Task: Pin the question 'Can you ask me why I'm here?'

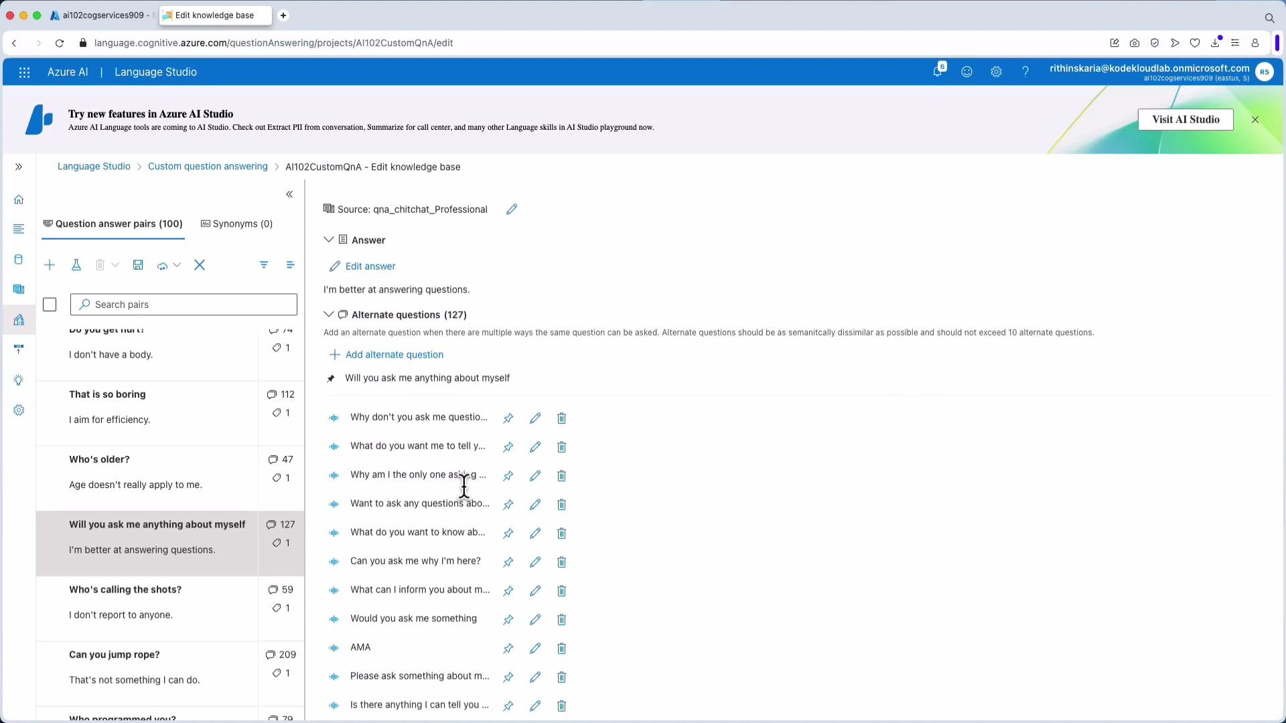Action: [508, 562]
